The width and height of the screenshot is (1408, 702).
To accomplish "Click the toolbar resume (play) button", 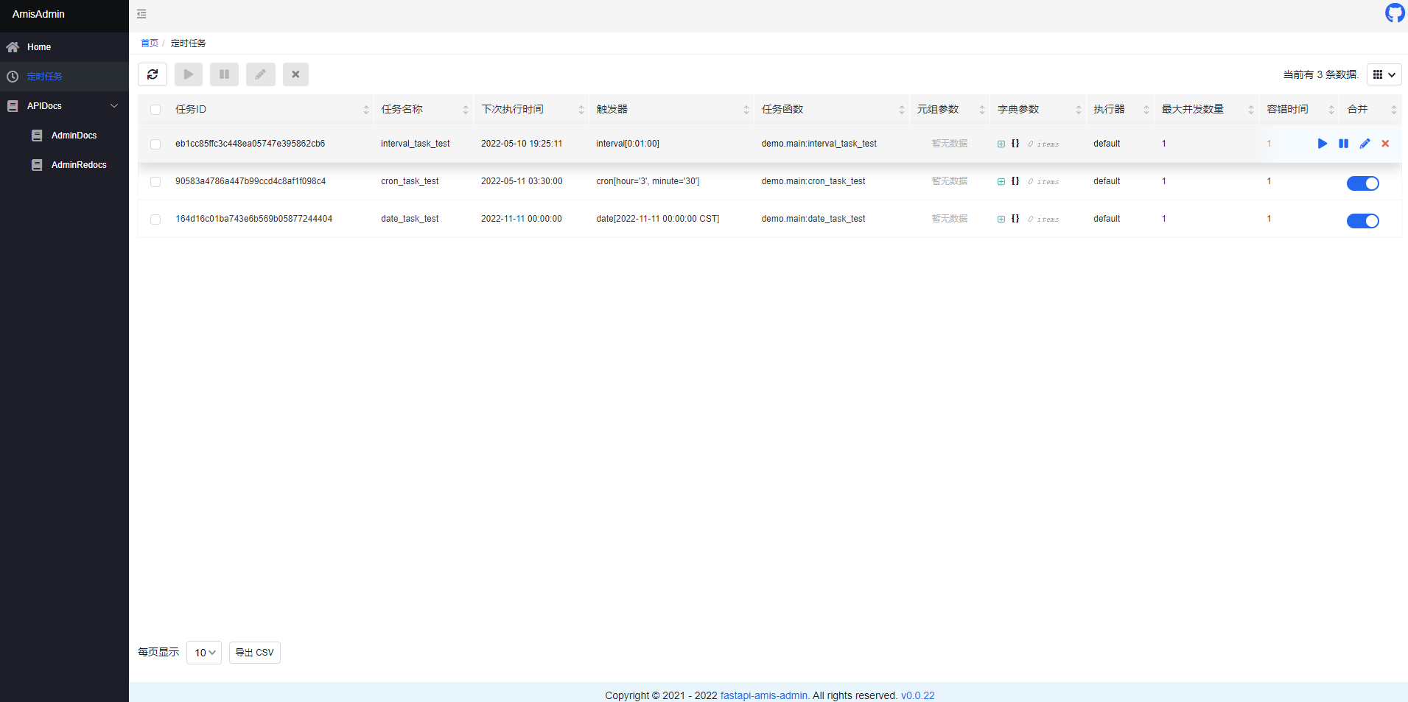I will (189, 74).
